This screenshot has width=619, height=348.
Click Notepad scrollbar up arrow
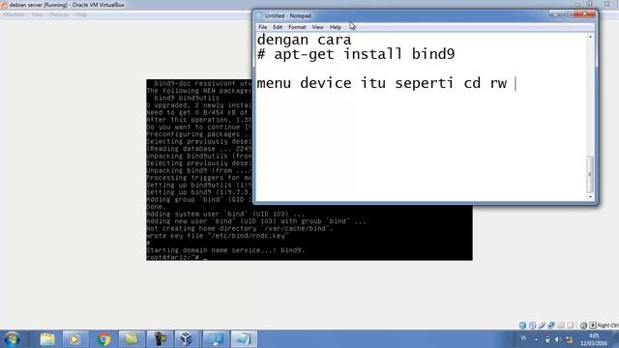coord(590,37)
